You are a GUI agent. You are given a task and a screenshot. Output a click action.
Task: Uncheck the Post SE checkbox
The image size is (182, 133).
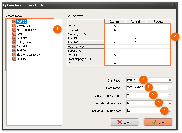[14, 21]
